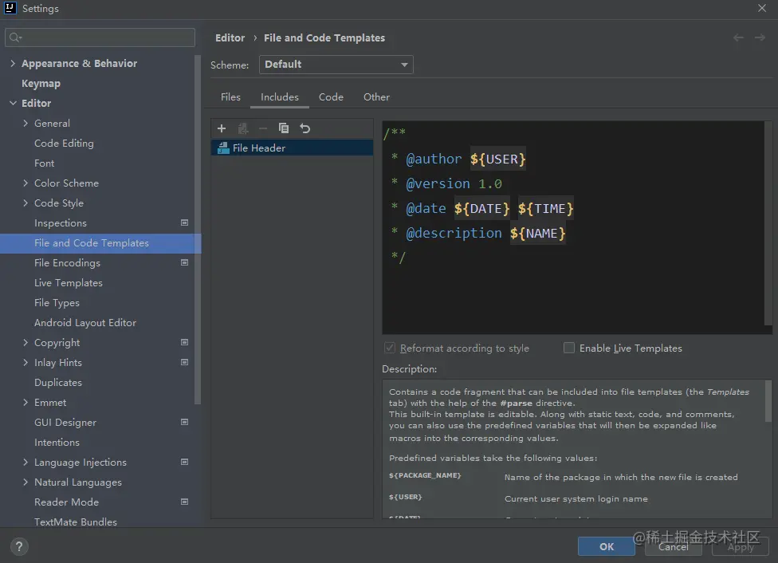Open TextMate Bundles settings
778x563 pixels.
click(76, 522)
